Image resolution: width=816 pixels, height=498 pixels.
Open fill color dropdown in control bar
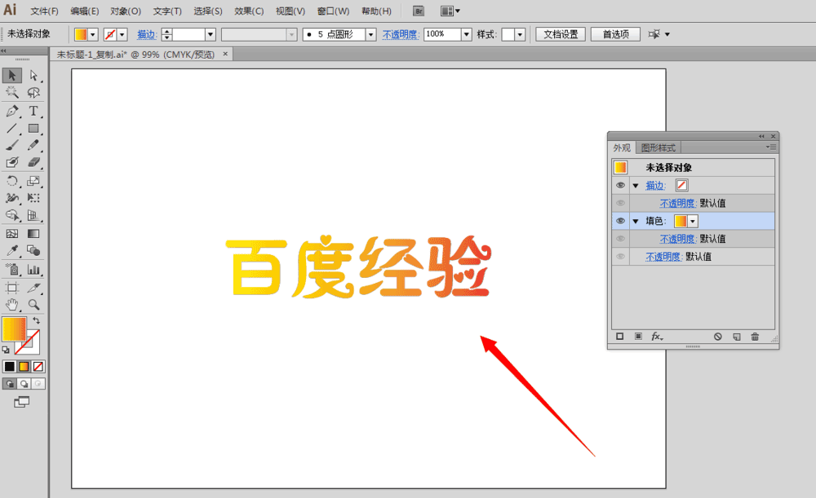click(93, 34)
